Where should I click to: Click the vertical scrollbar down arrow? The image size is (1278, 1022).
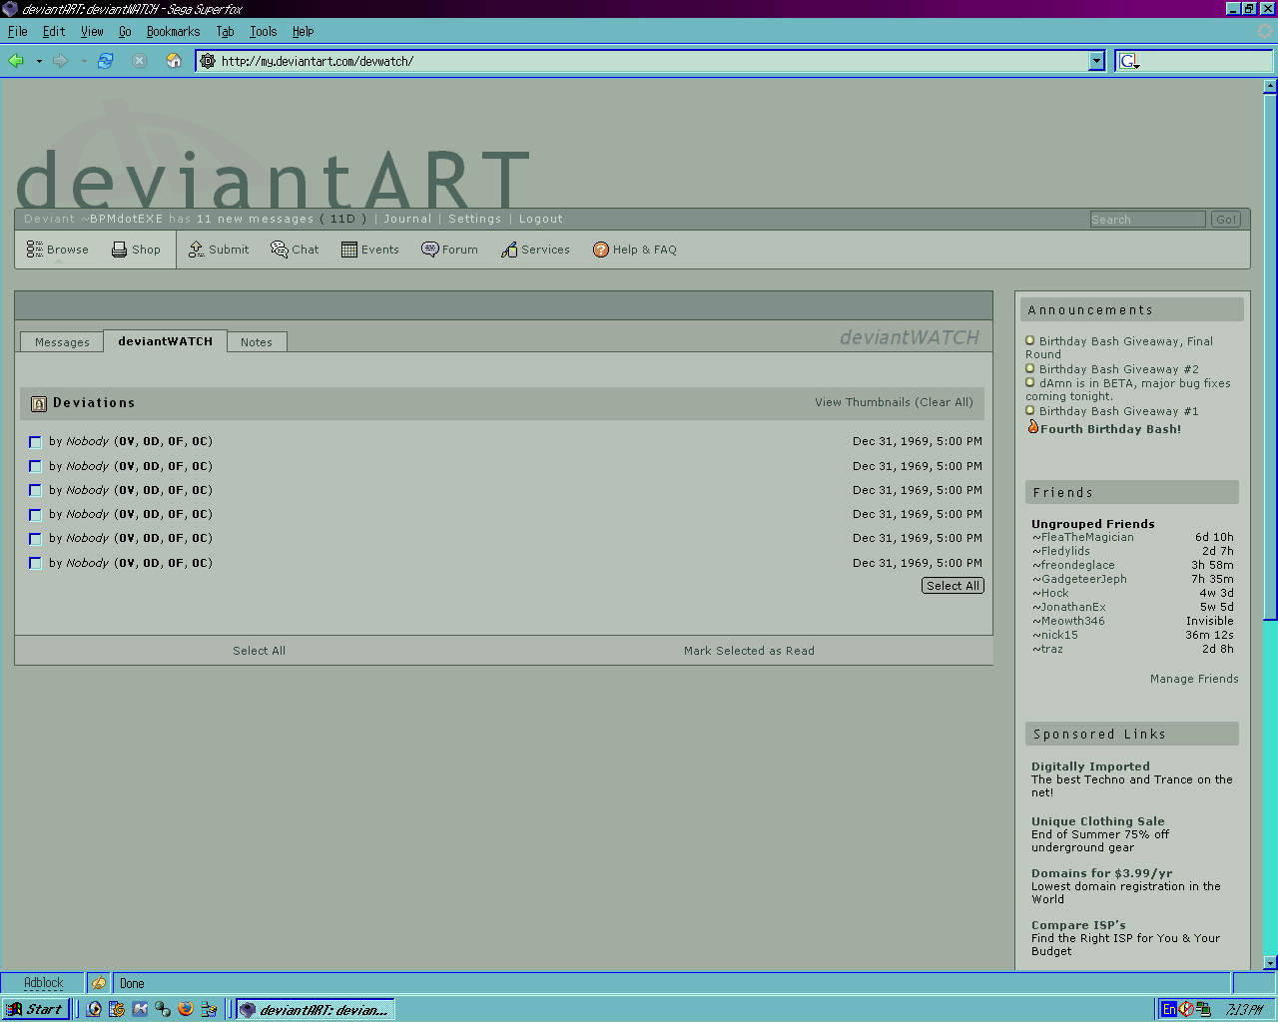[1270, 963]
